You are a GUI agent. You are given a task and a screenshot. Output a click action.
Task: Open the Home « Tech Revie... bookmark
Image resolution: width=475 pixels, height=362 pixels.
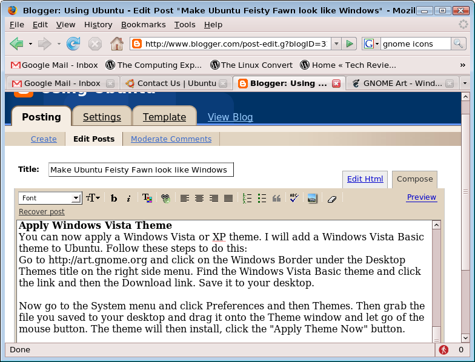[348, 65]
